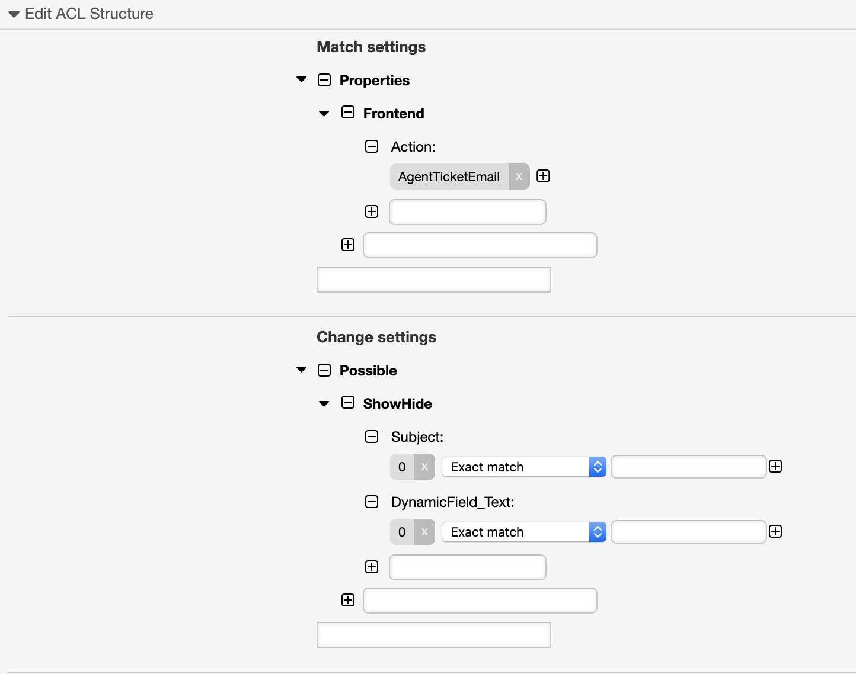Add new key under Frontend with plus icon
Screen dimensions: 856x674
tap(372, 211)
